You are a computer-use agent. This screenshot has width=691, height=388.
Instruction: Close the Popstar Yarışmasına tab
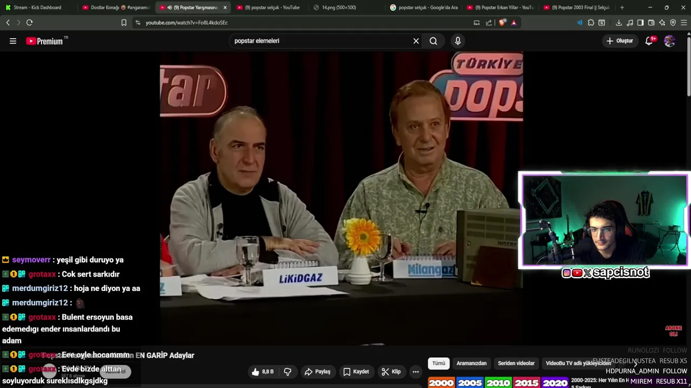225,8
